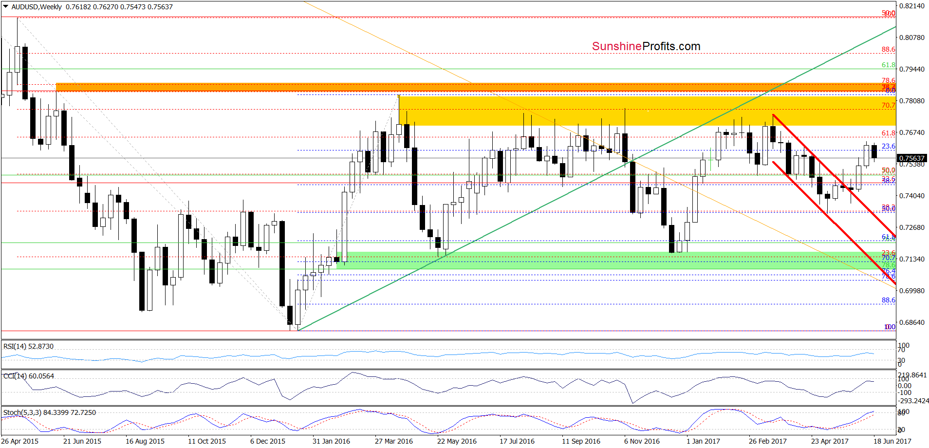Click the 219.8641 CCI scale value
The image size is (929, 448).
(912, 375)
